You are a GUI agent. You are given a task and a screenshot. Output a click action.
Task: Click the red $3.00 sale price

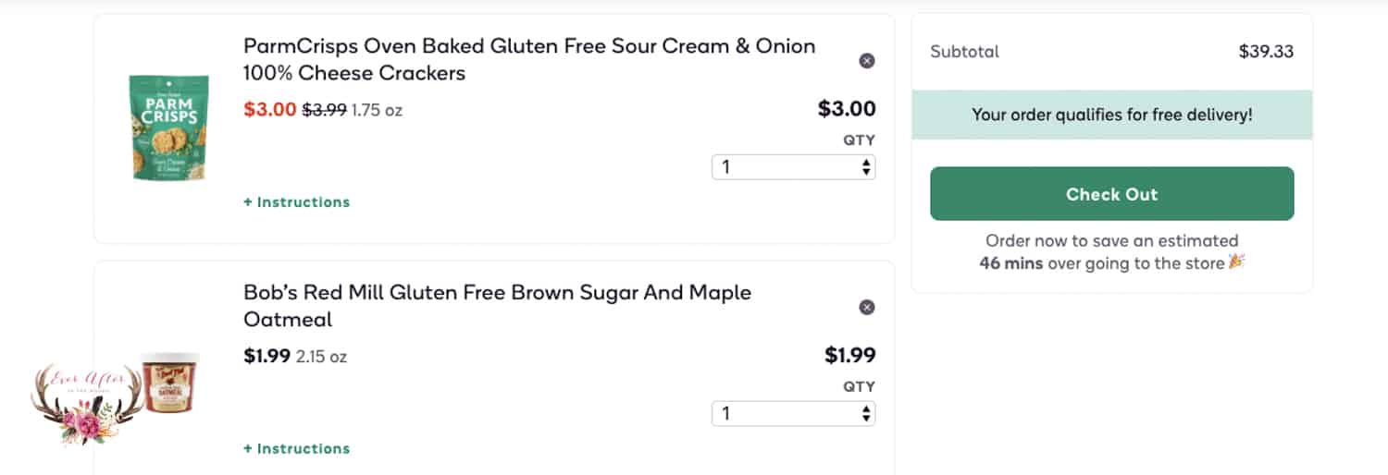click(269, 109)
